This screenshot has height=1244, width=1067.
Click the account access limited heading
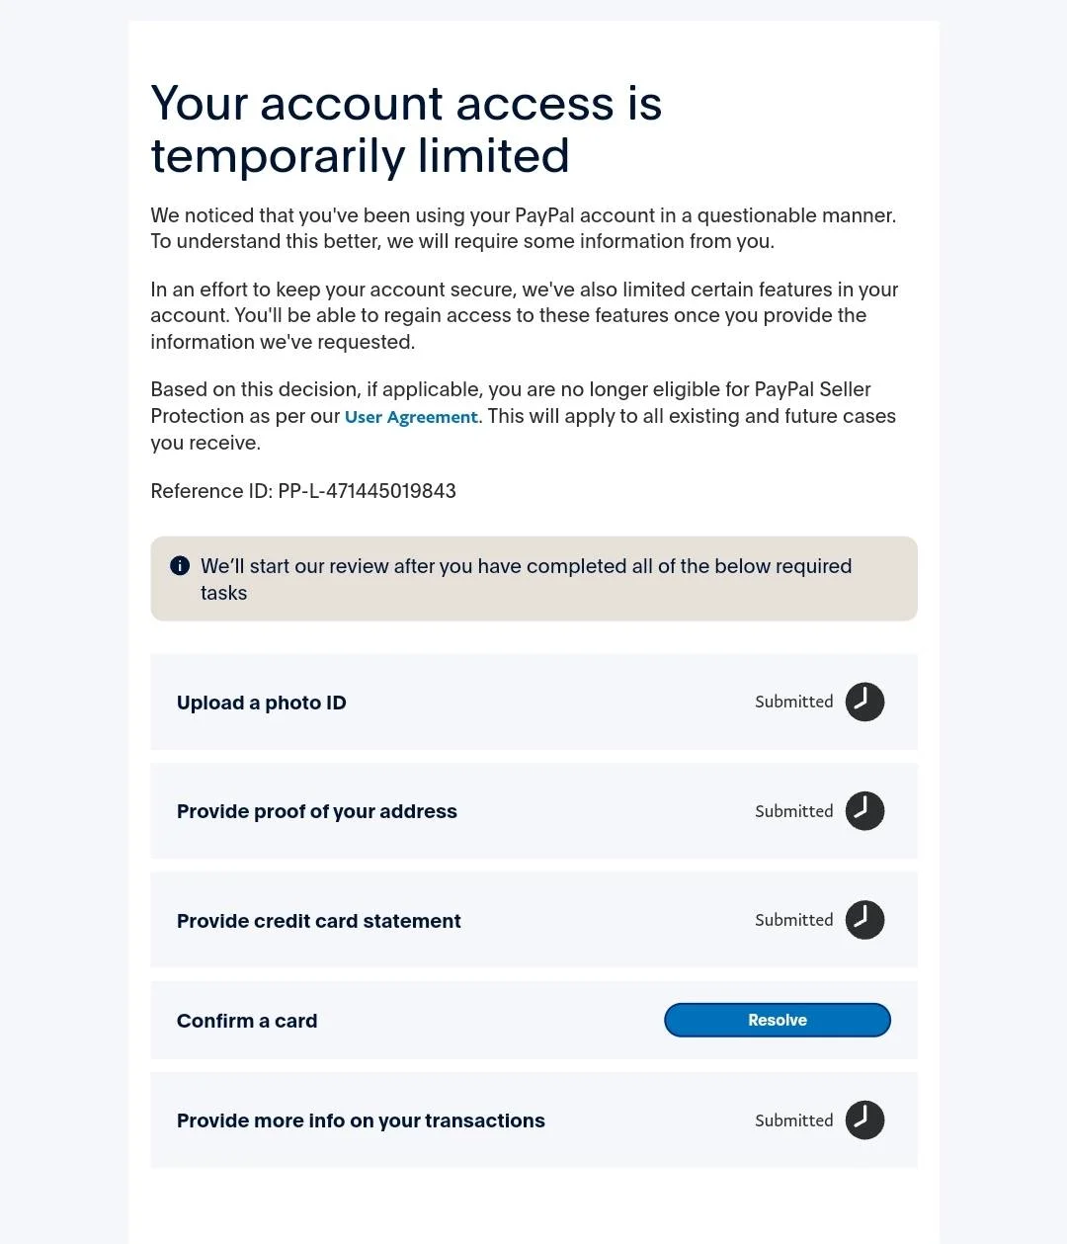coord(406,129)
